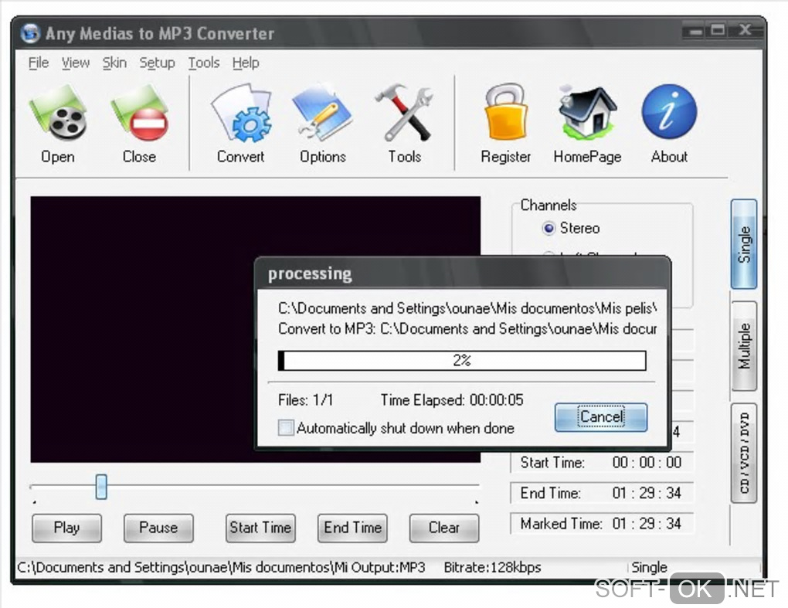Click the 'Single' status bar entry
This screenshot has height=608, width=788.
pyautogui.click(x=649, y=568)
